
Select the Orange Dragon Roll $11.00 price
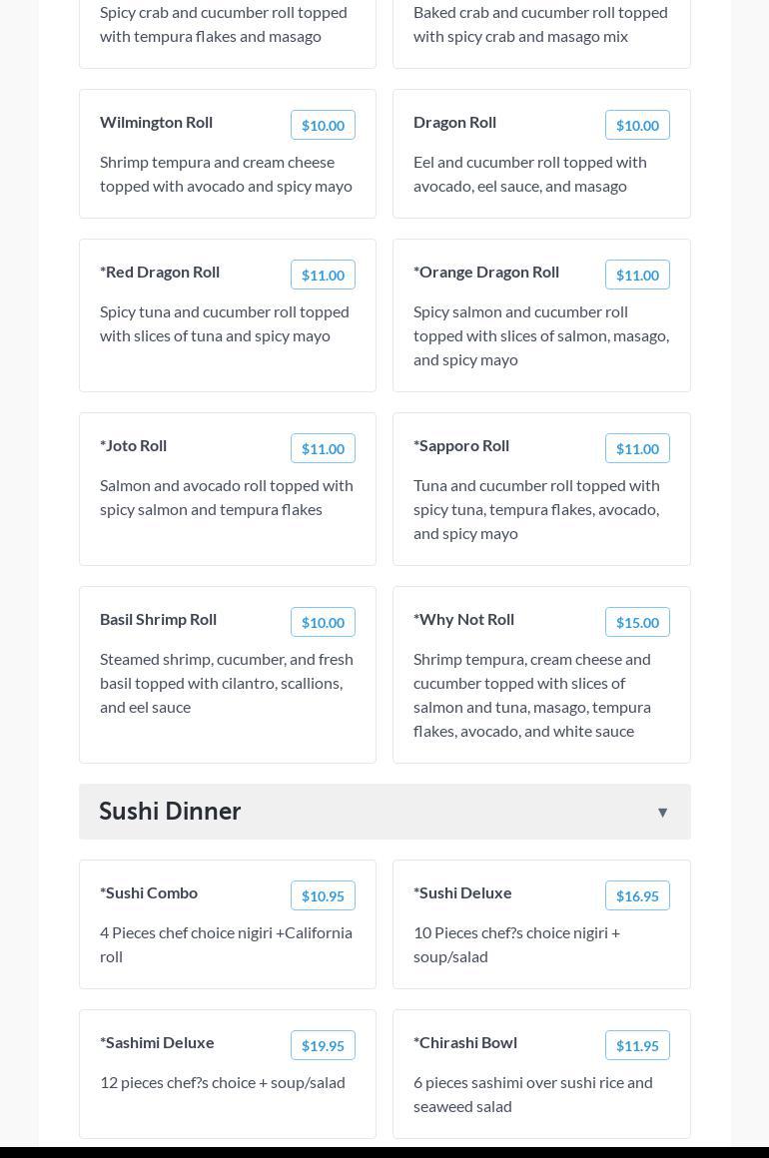click(636, 276)
